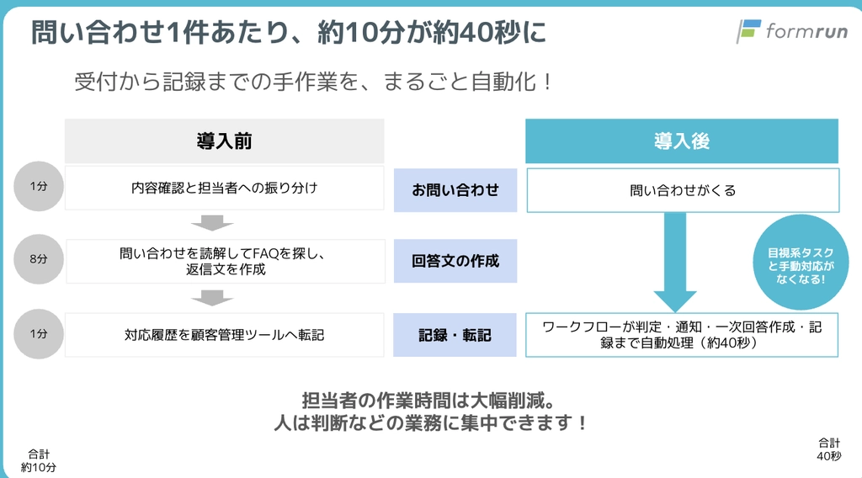Image resolution: width=862 pixels, height=478 pixels.
Task: Click the 回答文の作成 label box
Action: pyautogui.click(x=455, y=261)
